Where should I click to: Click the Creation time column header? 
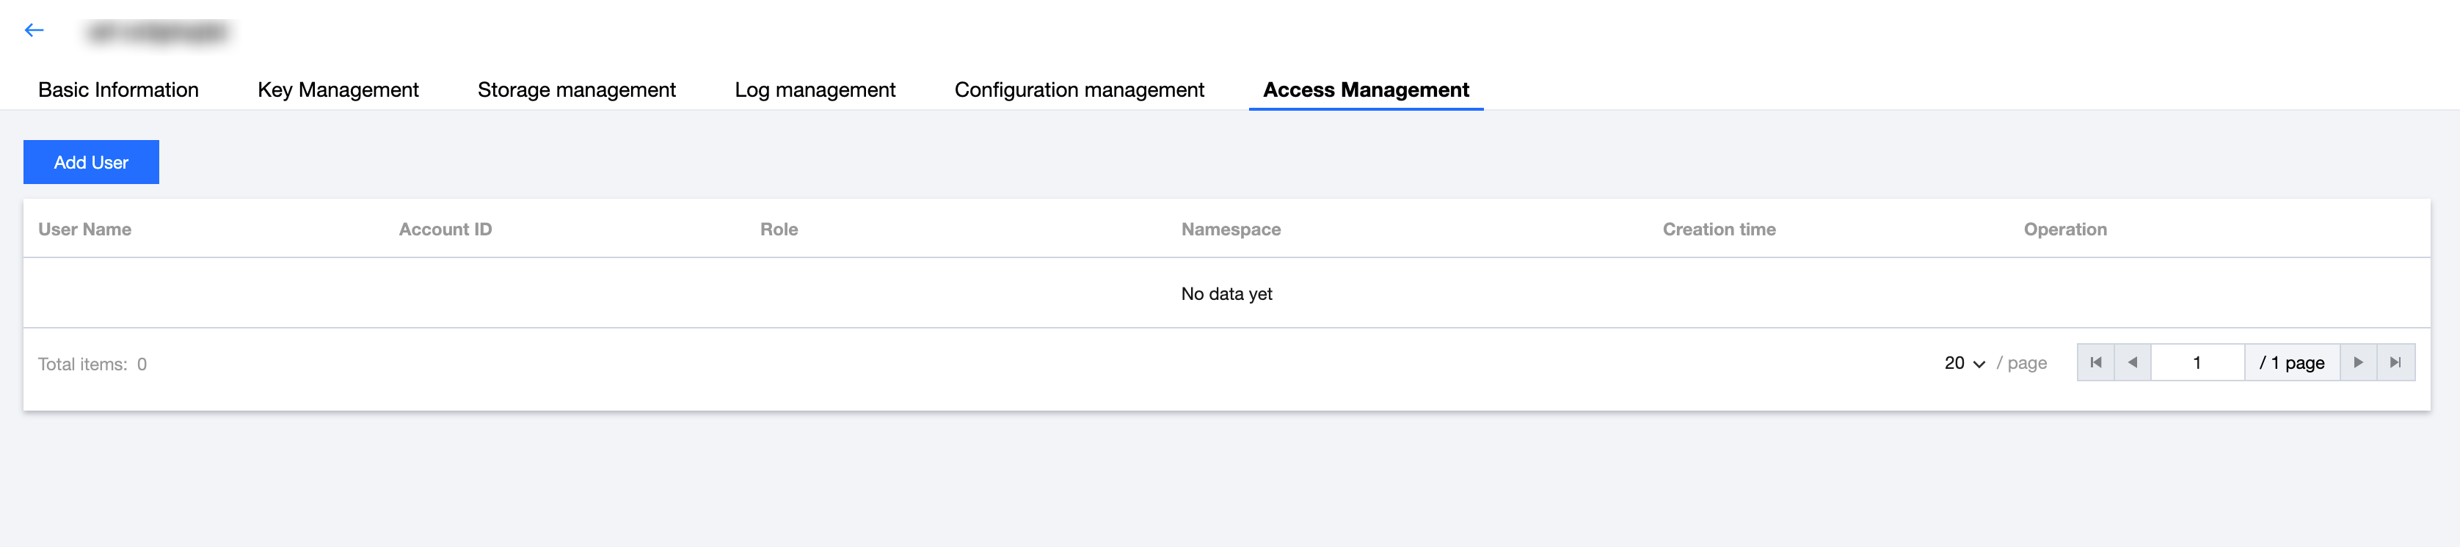(x=1718, y=229)
